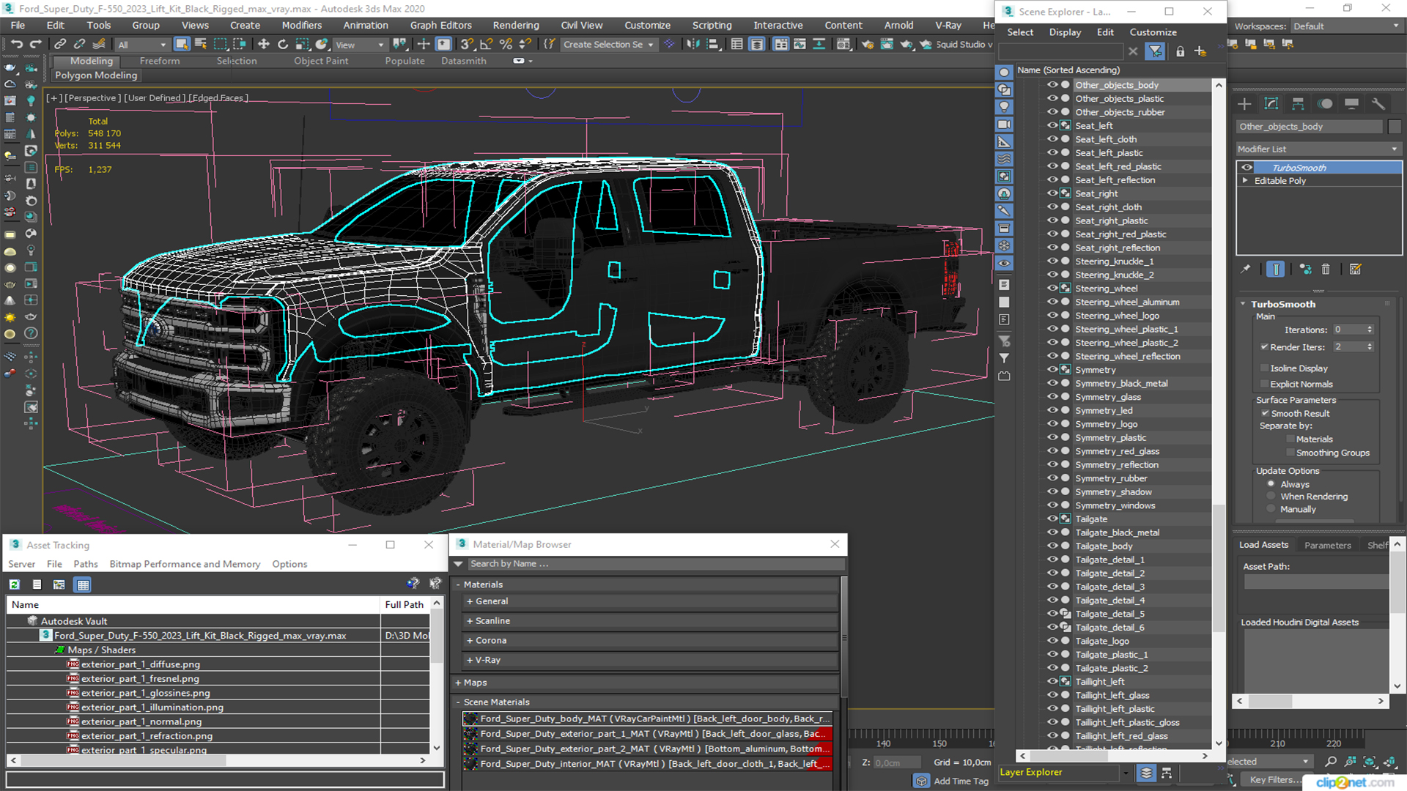Select the When Rendering radio option

coord(1271,497)
